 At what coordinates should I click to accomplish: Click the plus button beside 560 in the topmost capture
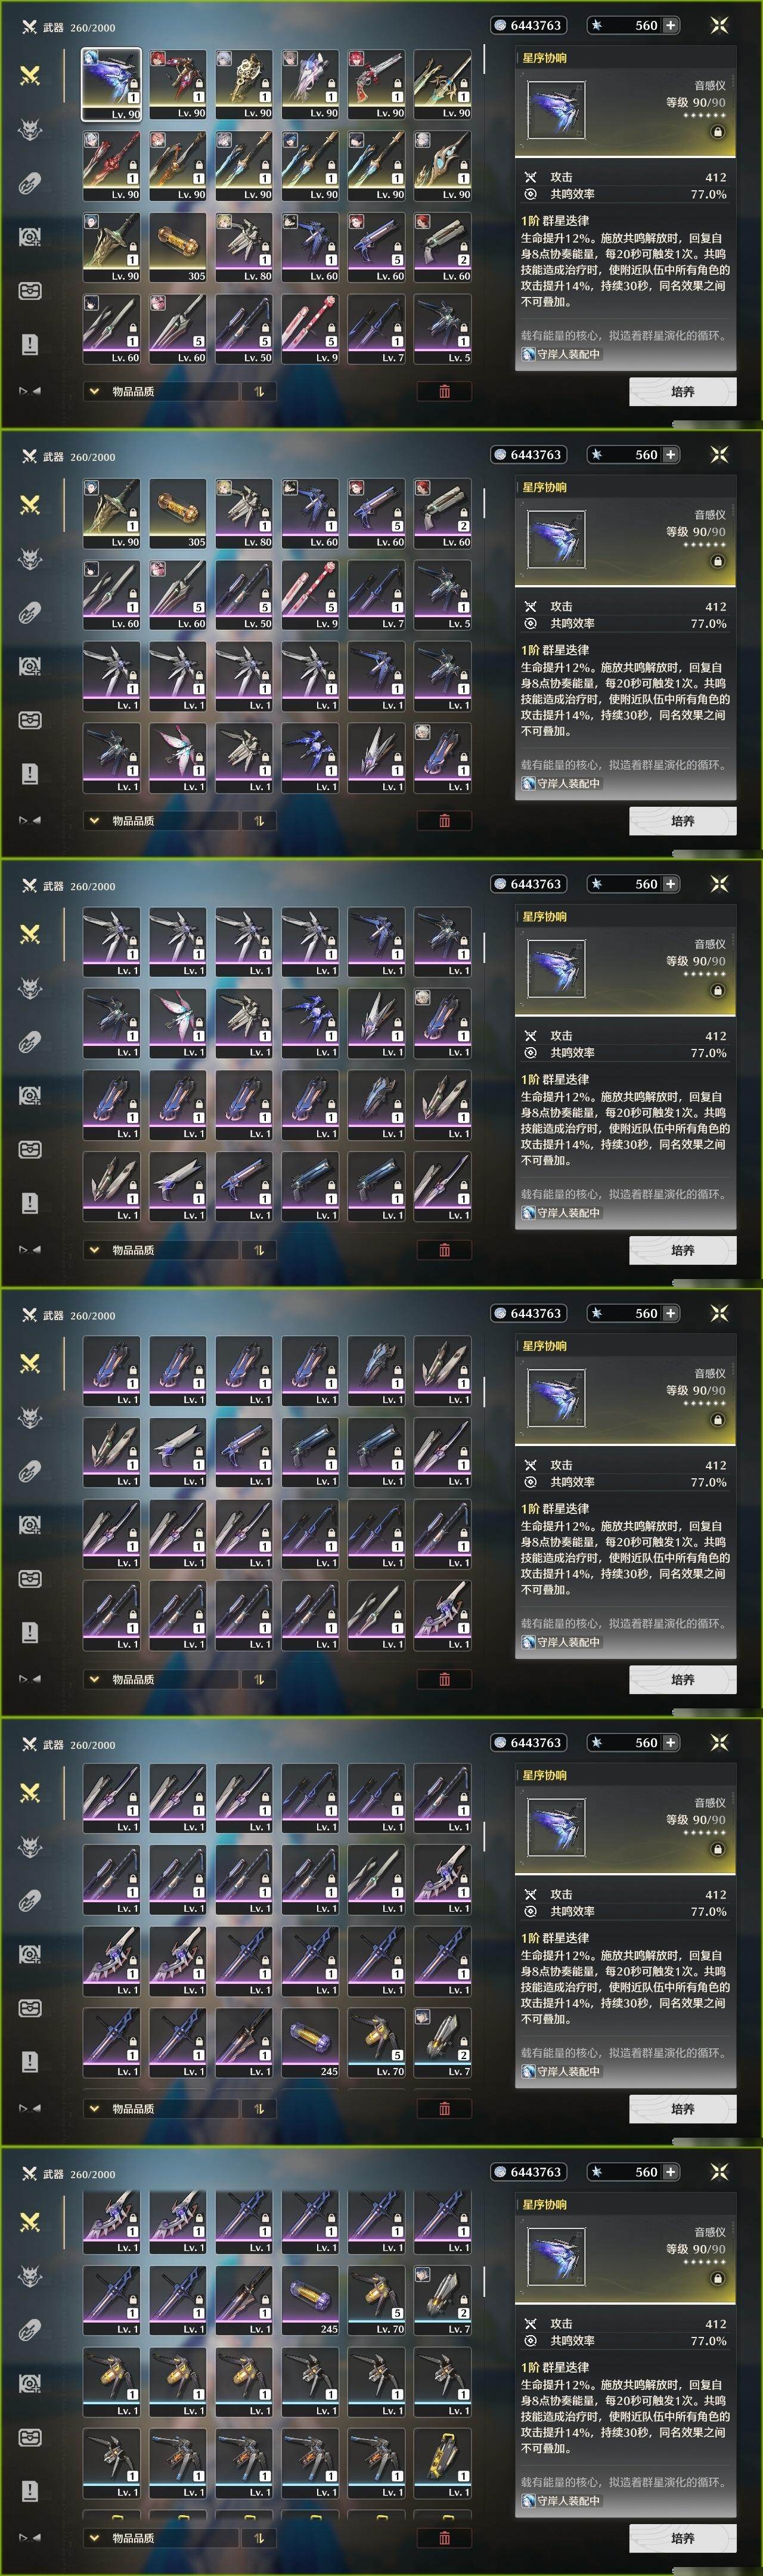click(670, 25)
